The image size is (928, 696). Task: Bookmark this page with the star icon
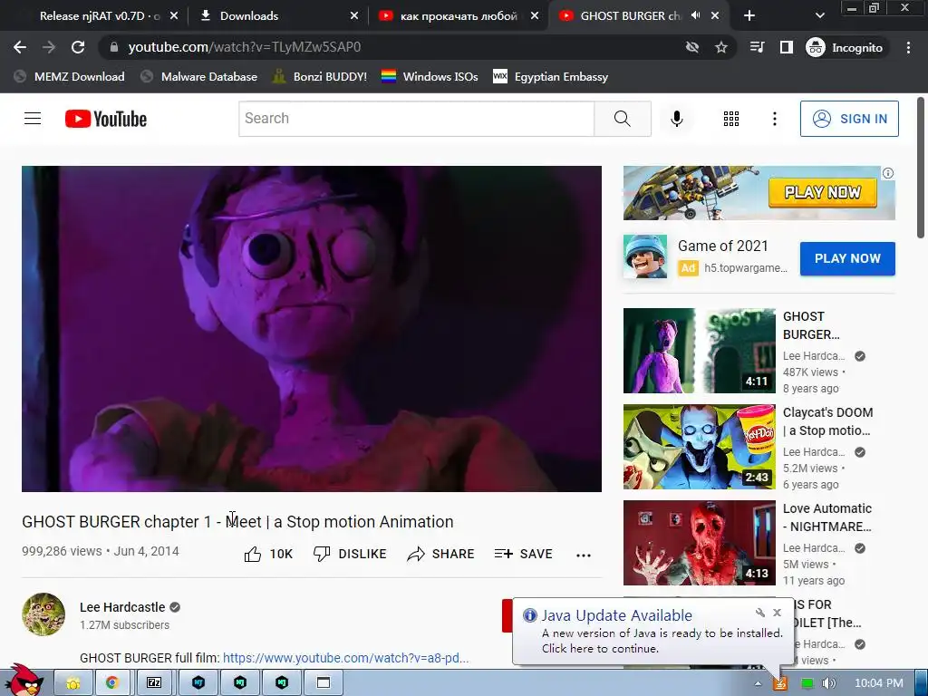tap(720, 47)
